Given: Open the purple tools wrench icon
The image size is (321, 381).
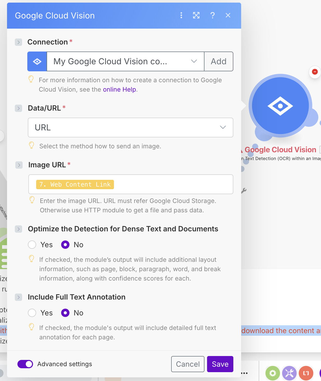Looking at the screenshot, I should point(289,373).
